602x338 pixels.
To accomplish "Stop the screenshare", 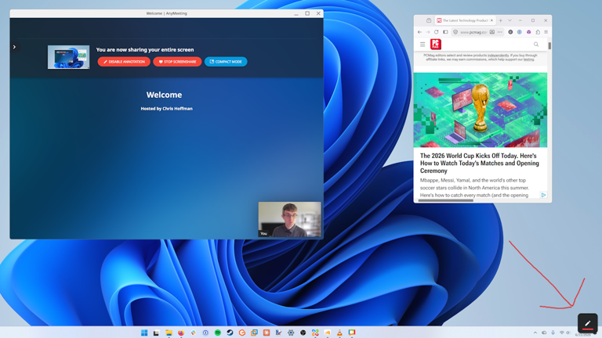I will pos(177,62).
